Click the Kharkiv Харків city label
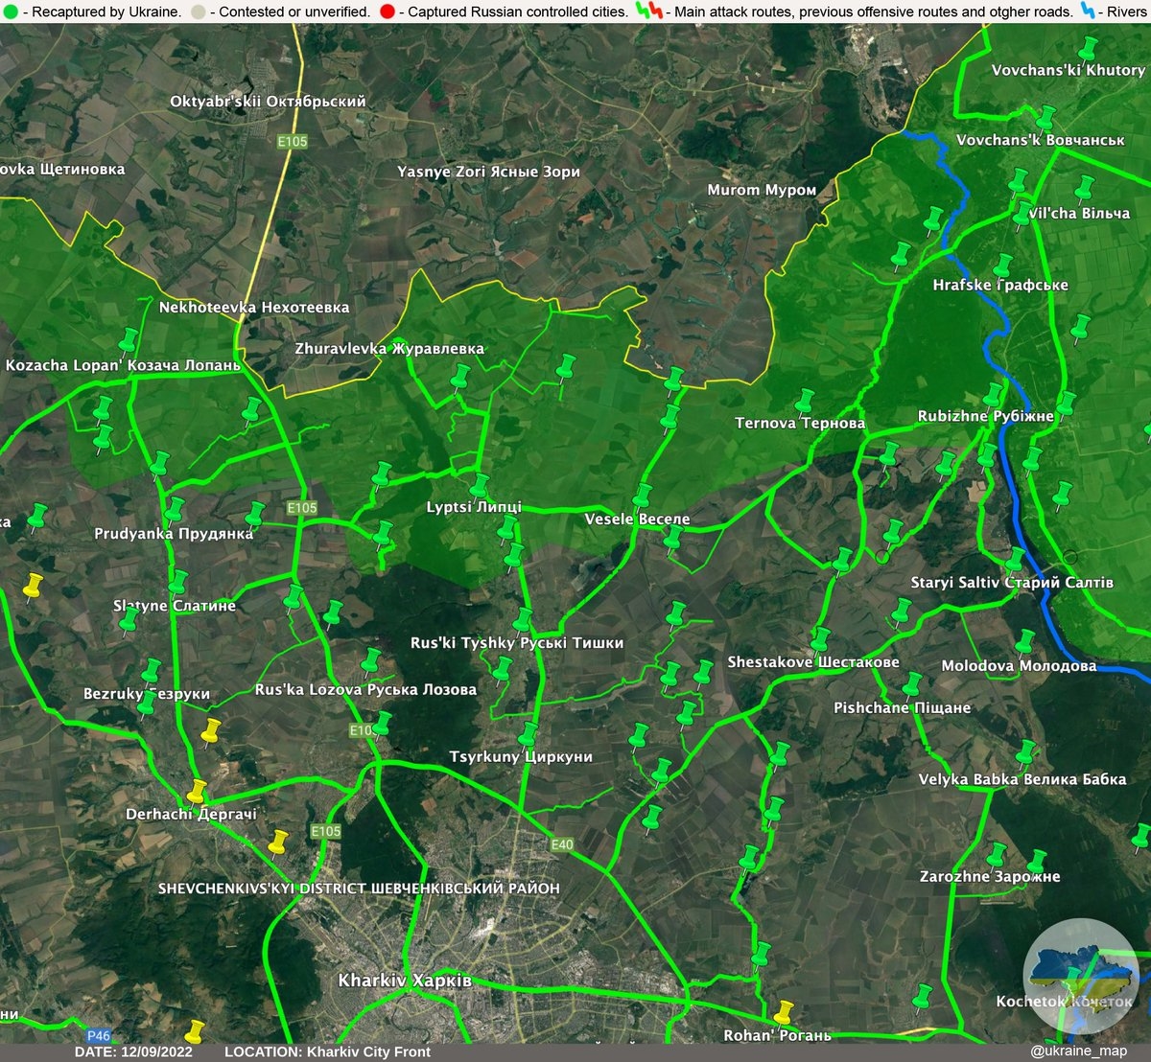 [405, 981]
